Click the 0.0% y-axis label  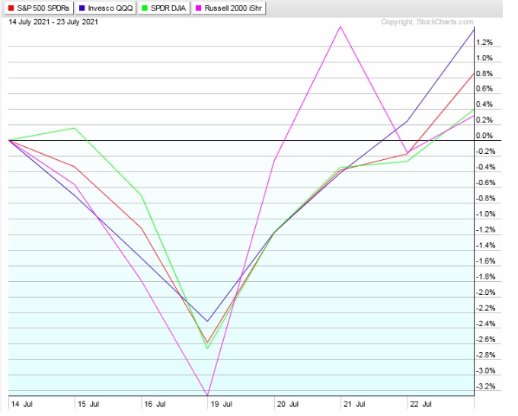click(x=484, y=136)
